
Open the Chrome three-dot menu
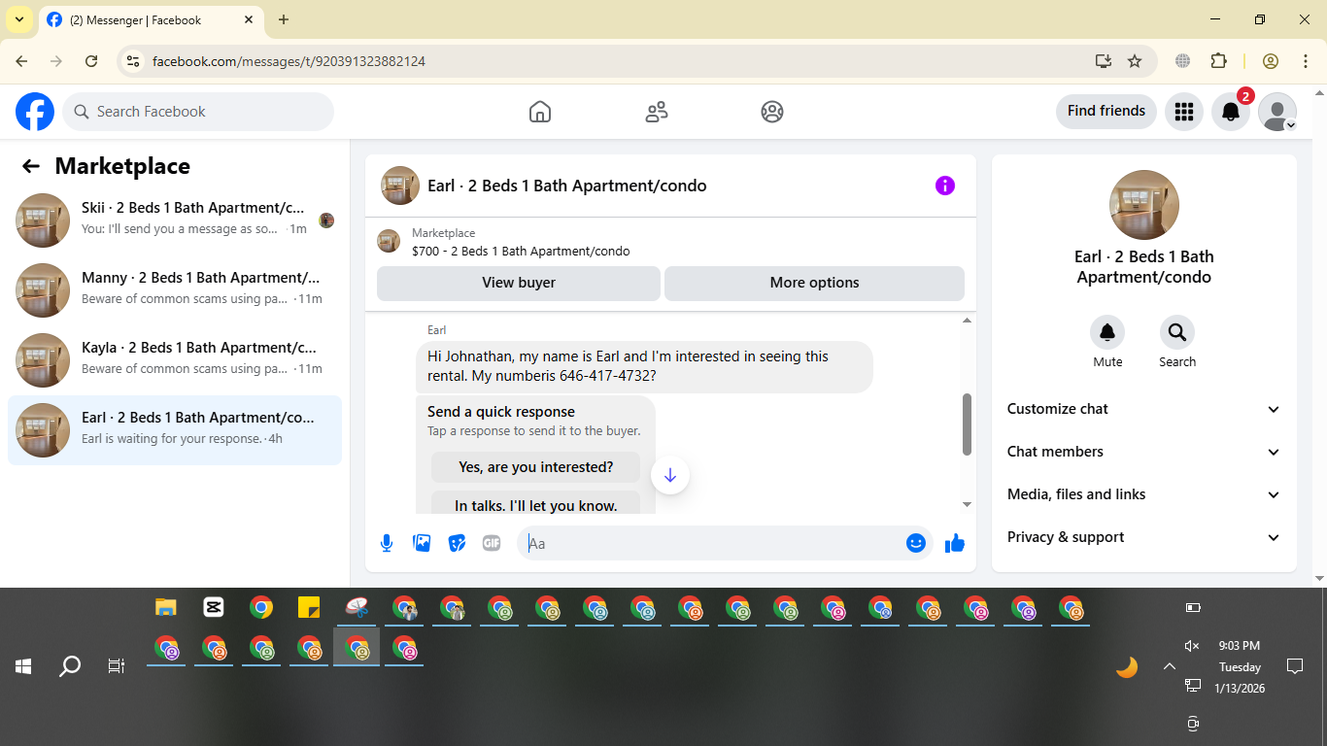[x=1306, y=61]
